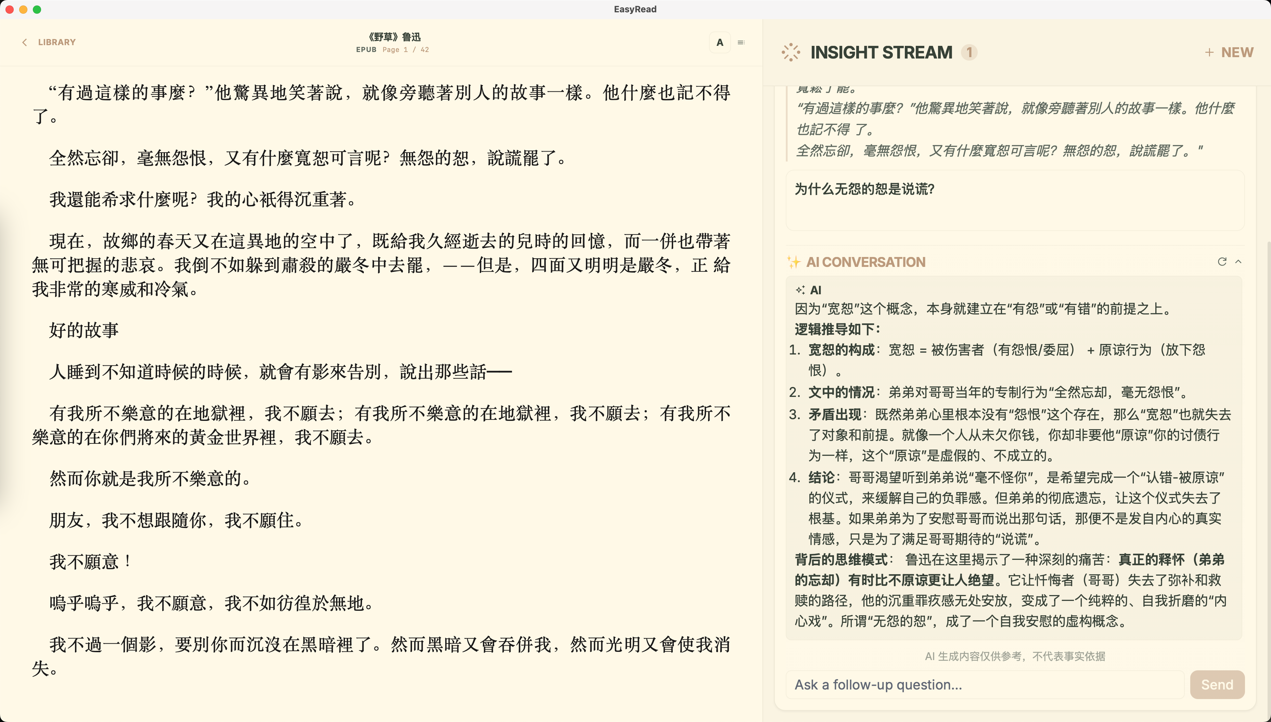Close the EasyRead window with the red button
Screen dimensions: 1271x722
(x=10, y=10)
